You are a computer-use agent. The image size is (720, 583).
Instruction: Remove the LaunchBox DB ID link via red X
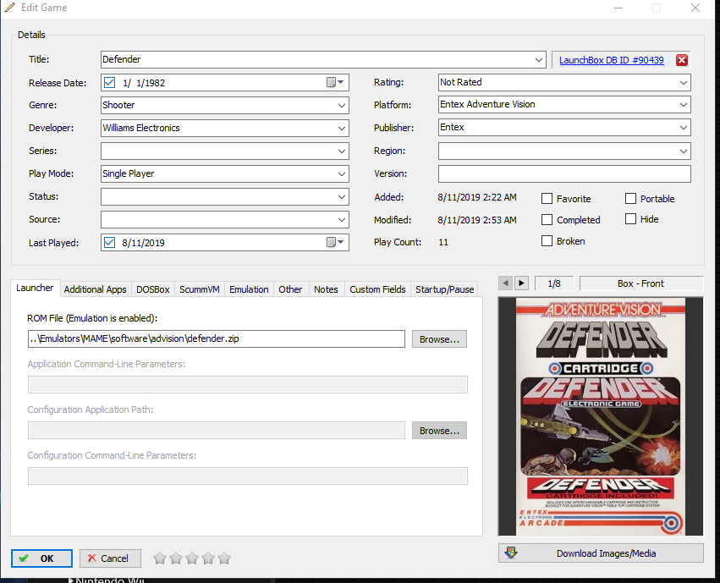pos(682,60)
